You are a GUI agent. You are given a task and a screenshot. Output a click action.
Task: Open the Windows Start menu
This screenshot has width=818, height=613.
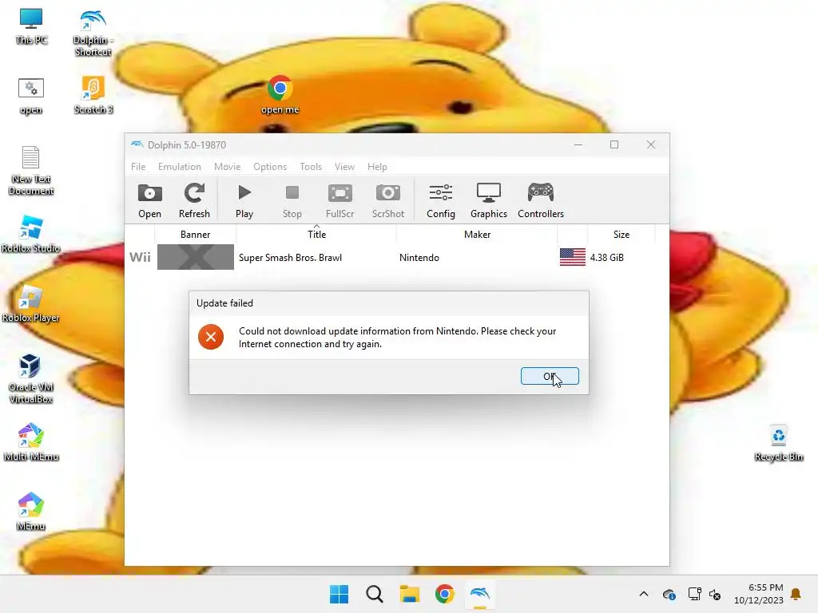(x=339, y=594)
